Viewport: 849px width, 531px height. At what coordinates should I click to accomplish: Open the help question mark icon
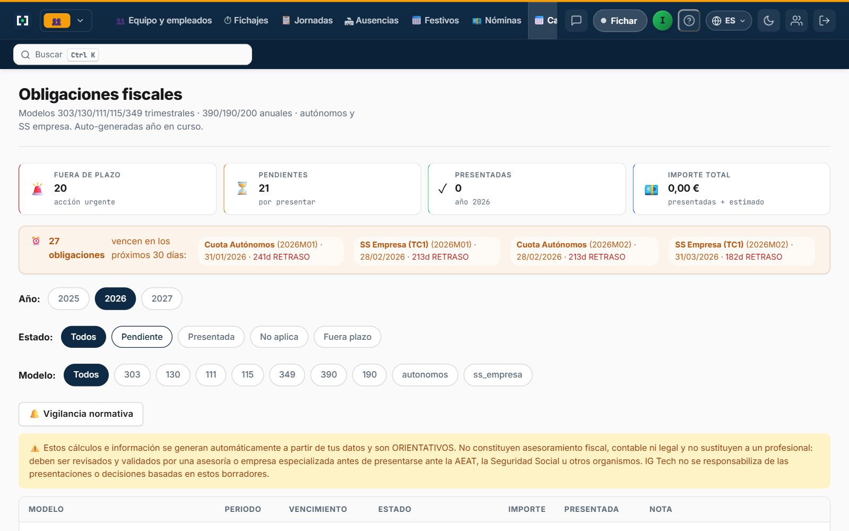(689, 21)
